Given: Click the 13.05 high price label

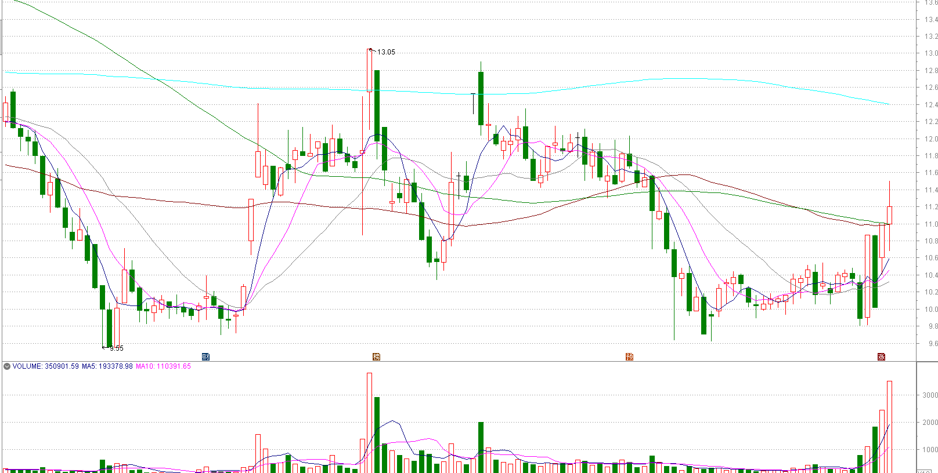Looking at the screenshot, I should click(386, 52).
